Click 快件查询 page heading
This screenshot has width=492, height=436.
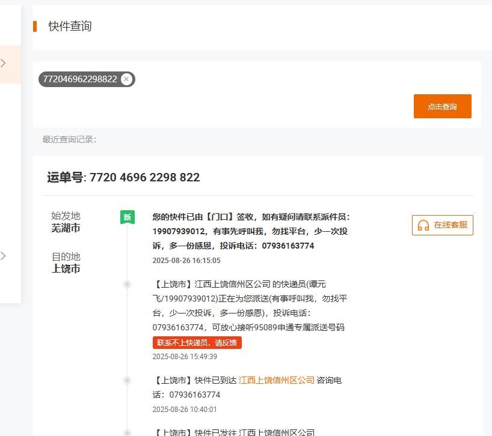click(70, 26)
